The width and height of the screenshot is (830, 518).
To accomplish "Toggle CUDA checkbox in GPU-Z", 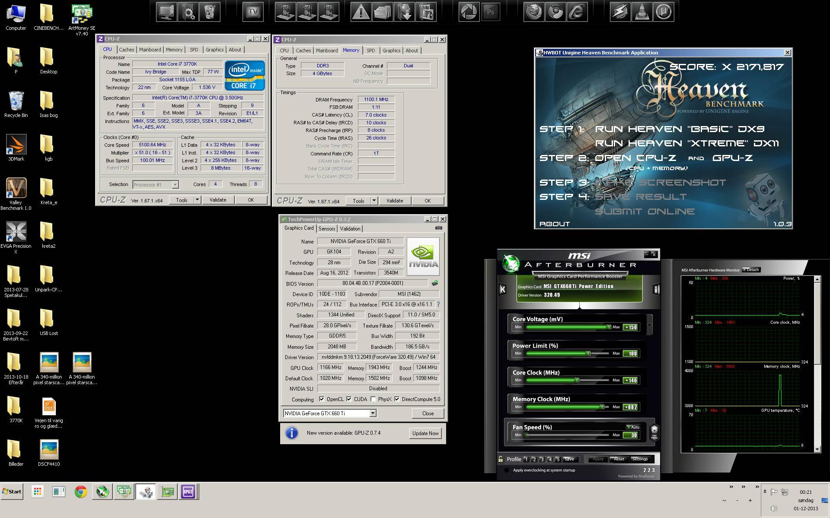I will click(349, 399).
